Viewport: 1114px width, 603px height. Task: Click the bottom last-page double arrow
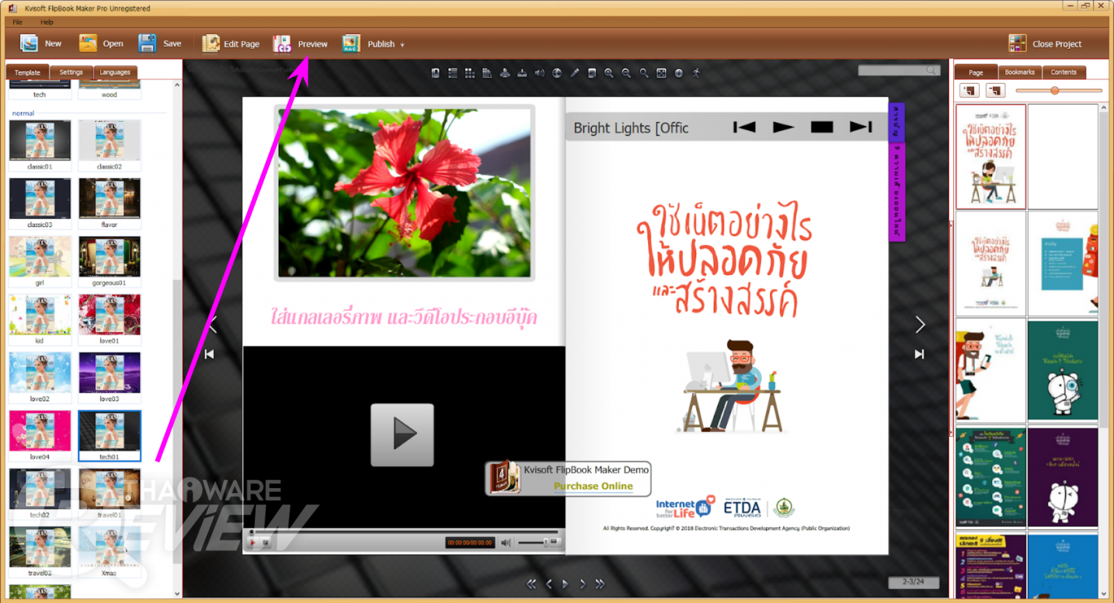tap(599, 584)
